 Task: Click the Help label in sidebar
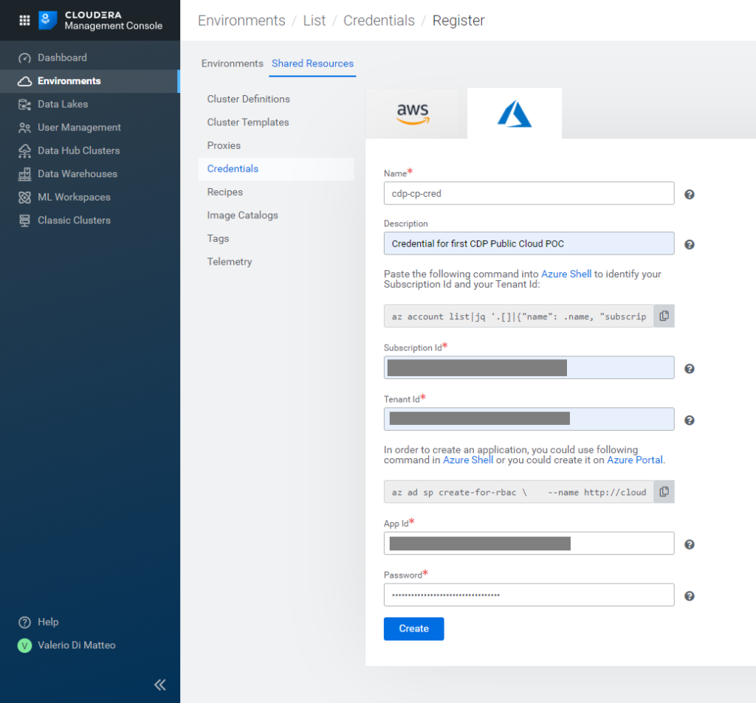click(x=48, y=622)
